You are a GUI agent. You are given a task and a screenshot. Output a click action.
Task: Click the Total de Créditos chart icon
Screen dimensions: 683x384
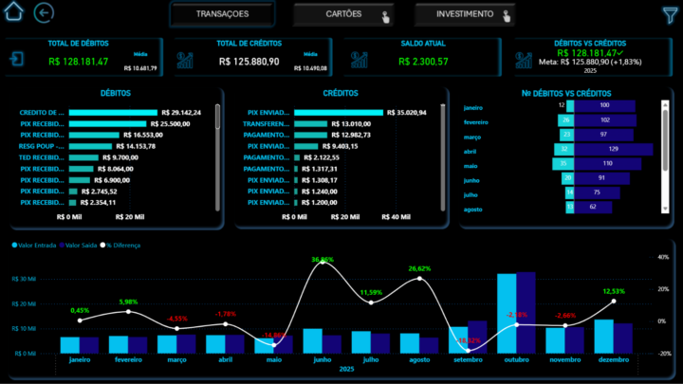[x=185, y=60]
